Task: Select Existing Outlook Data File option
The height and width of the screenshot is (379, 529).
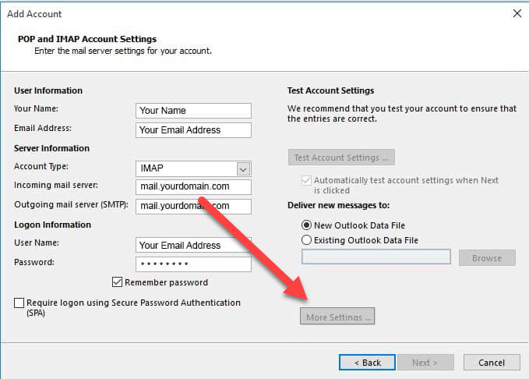Action: [x=306, y=240]
